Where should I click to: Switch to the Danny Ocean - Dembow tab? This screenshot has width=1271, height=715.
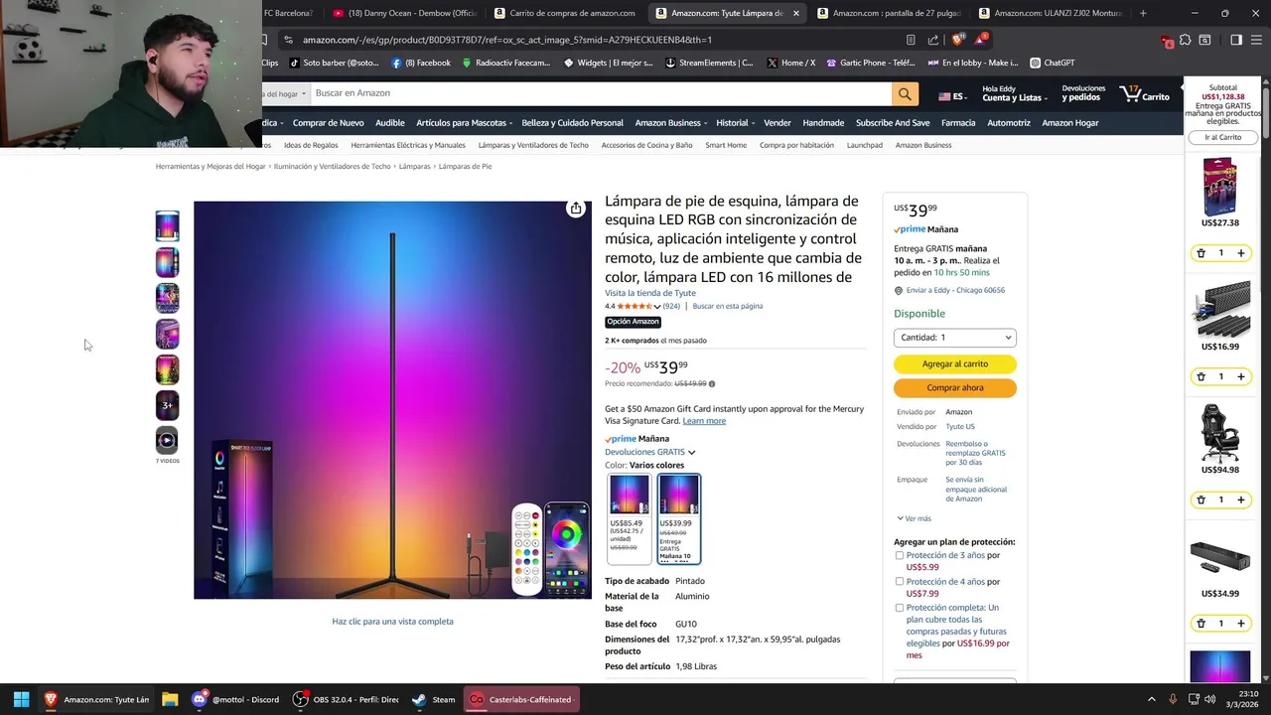[x=405, y=13]
